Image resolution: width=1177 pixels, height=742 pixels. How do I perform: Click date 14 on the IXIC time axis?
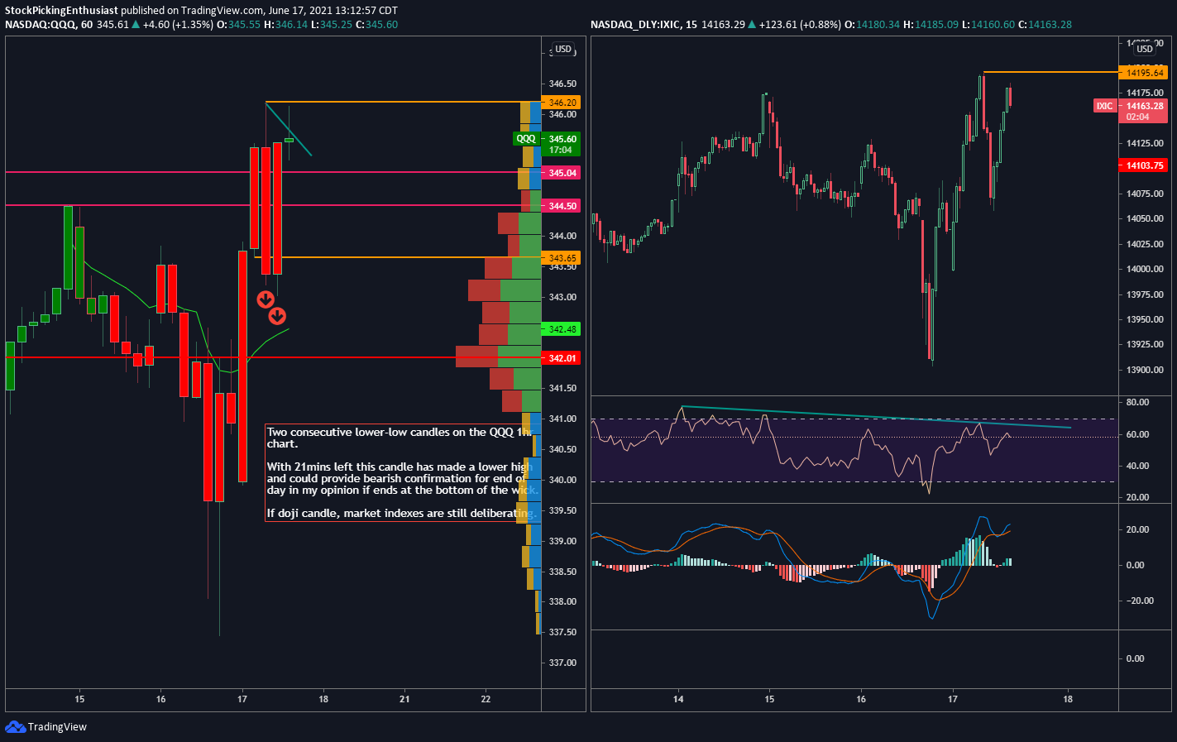click(678, 699)
